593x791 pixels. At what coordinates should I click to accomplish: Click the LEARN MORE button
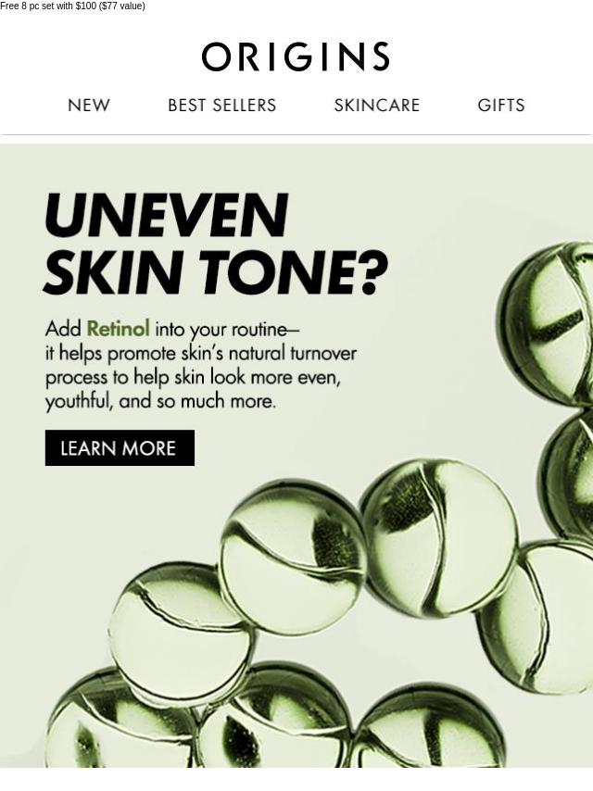click(x=120, y=448)
